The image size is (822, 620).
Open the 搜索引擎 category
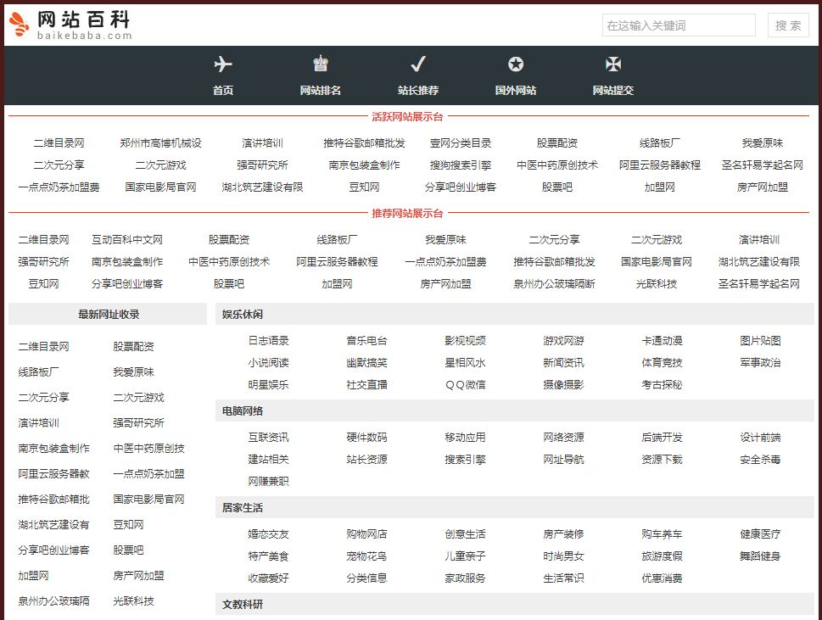tap(465, 459)
